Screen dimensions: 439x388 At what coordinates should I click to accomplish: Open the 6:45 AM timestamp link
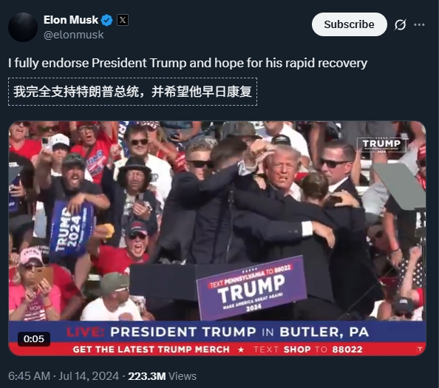(29, 376)
